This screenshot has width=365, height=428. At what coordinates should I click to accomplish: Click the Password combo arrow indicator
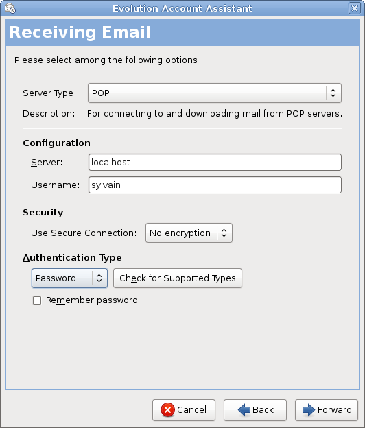pyautogui.click(x=99, y=278)
